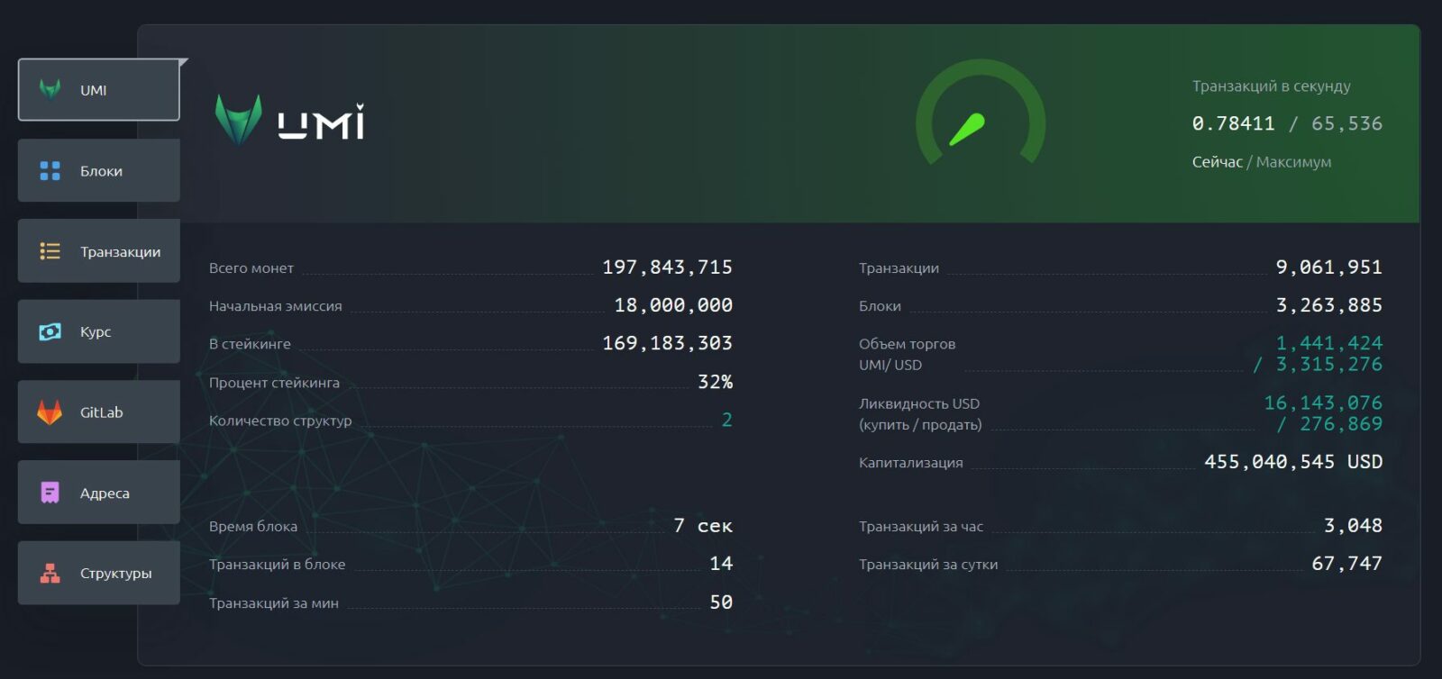The image size is (1442, 679).
Task: Open the GitLab link label
Action: (x=101, y=412)
